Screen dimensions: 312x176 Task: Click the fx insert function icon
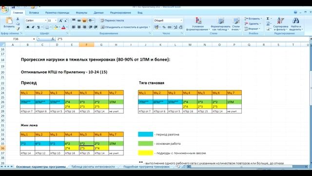click(x=53, y=39)
